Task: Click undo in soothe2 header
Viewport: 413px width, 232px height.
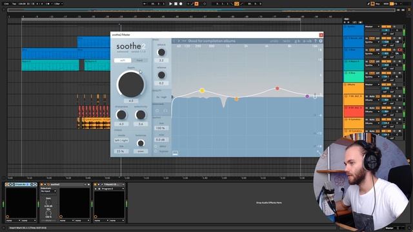Action: (x=274, y=41)
